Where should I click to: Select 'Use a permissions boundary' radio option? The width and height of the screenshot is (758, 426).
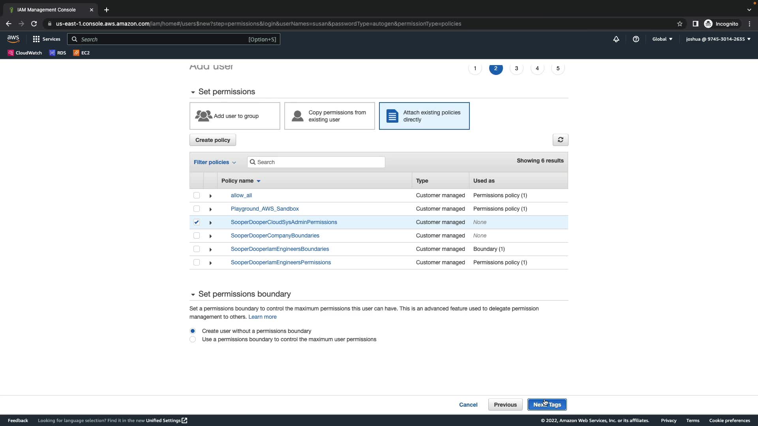(x=193, y=339)
